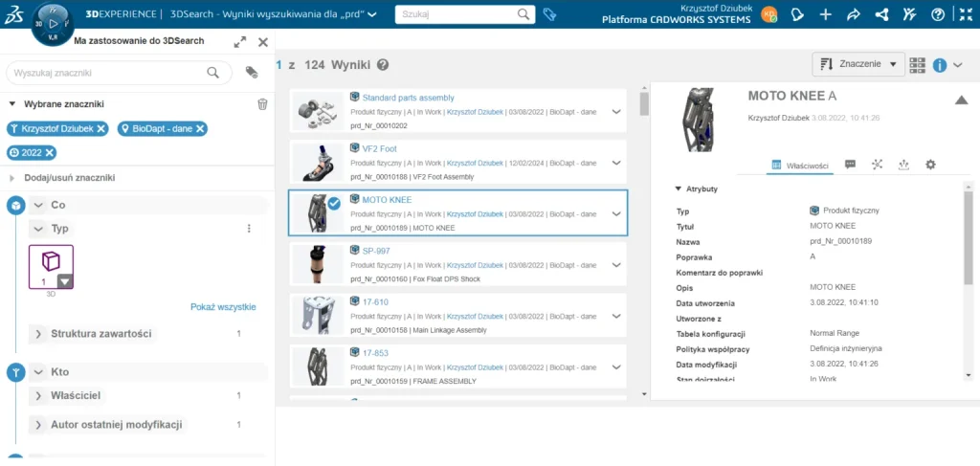Click the Co category cube icon

(16, 205)
